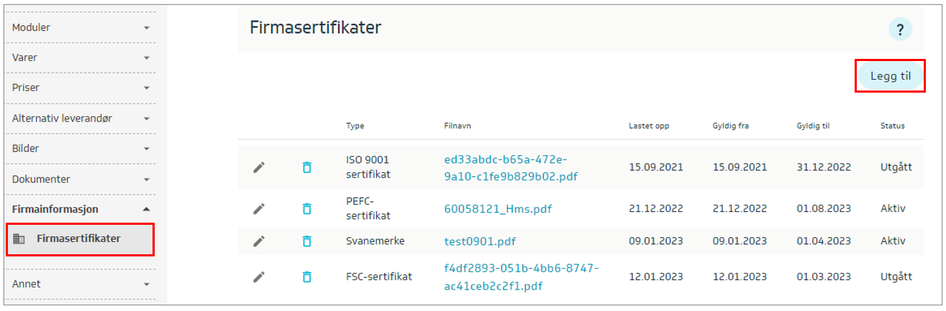Edit the ISO 9001 sertifikat row
Viewport: 946px width, 311px height.
pos(259,167)
